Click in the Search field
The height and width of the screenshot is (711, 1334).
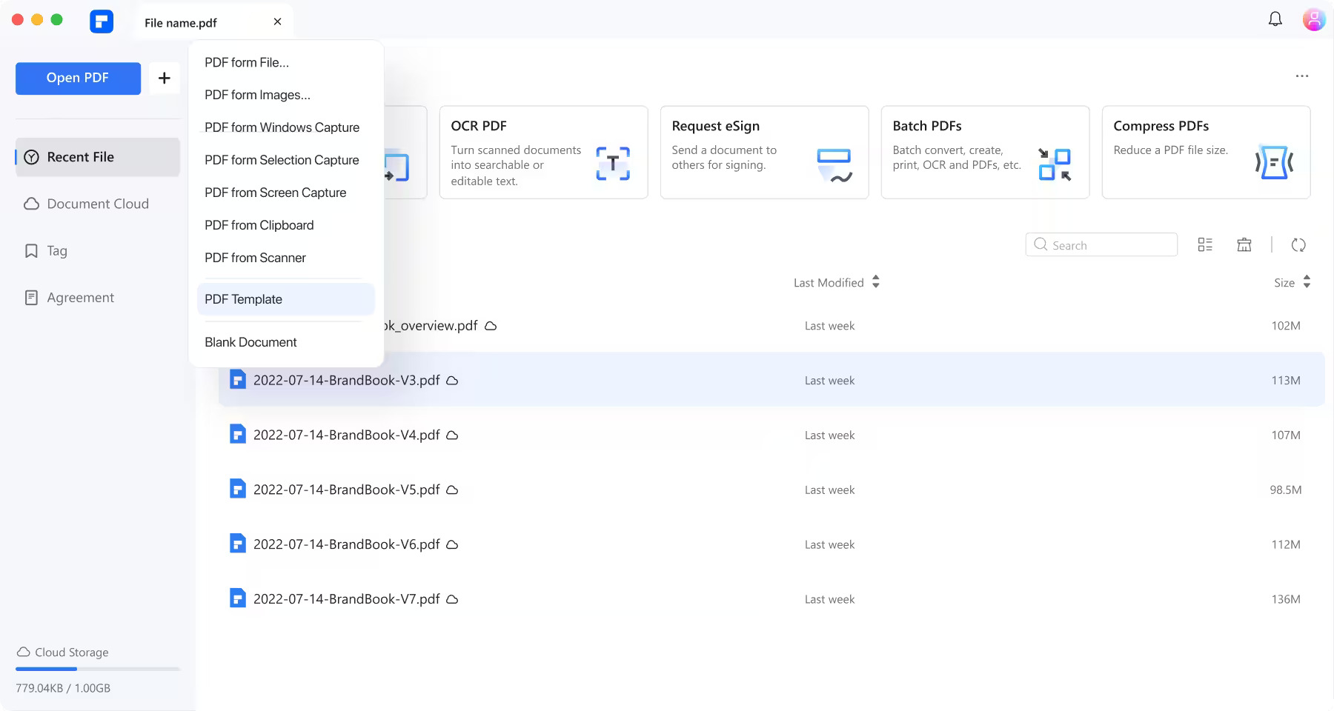(x=1101, y=245)
